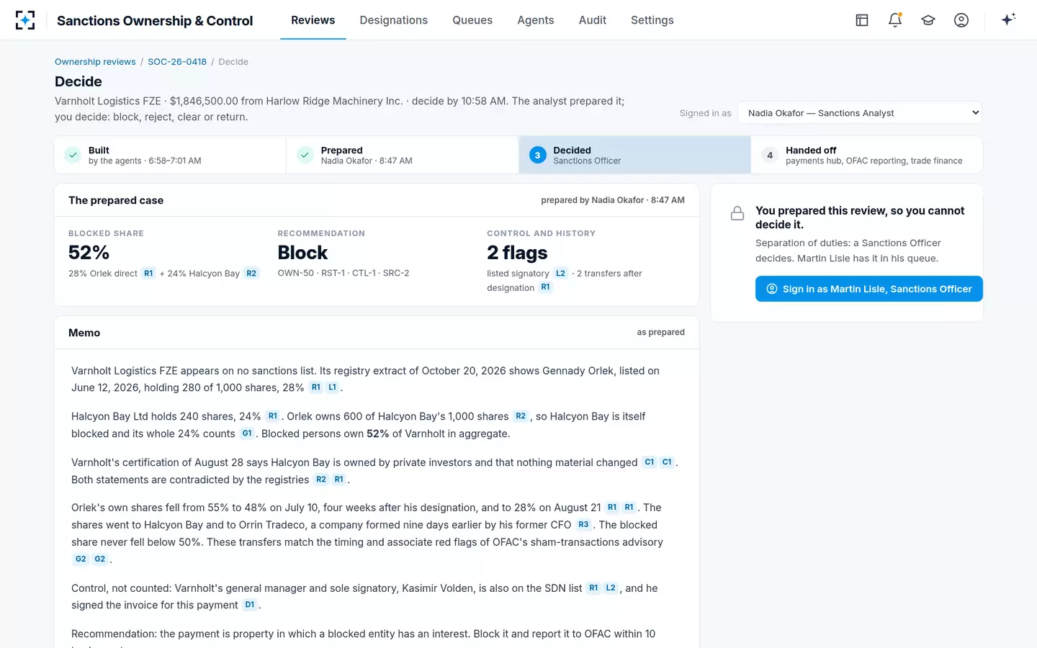Open the G1 citation after 'whole 24% counts'
This screenshot has width=1037, height=648.
click(x=247, y=433)
